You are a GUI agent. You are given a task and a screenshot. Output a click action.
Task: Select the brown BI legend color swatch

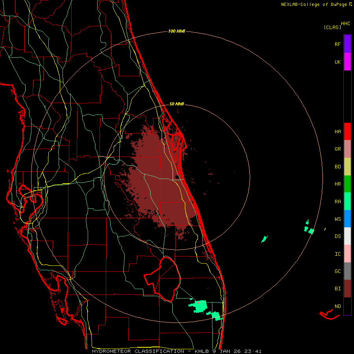(347, 289)
